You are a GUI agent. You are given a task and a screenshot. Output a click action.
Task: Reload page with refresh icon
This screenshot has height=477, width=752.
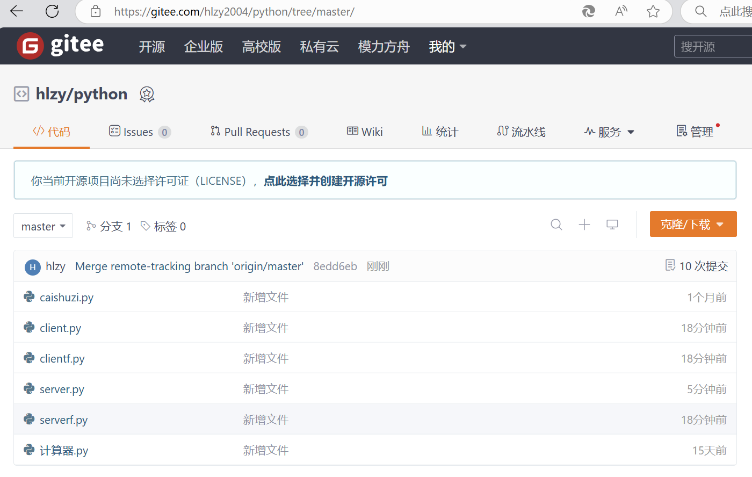point(52,11)
